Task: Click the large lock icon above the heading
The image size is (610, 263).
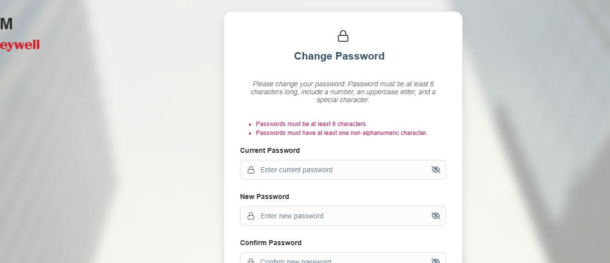Action: click(343, 36)
